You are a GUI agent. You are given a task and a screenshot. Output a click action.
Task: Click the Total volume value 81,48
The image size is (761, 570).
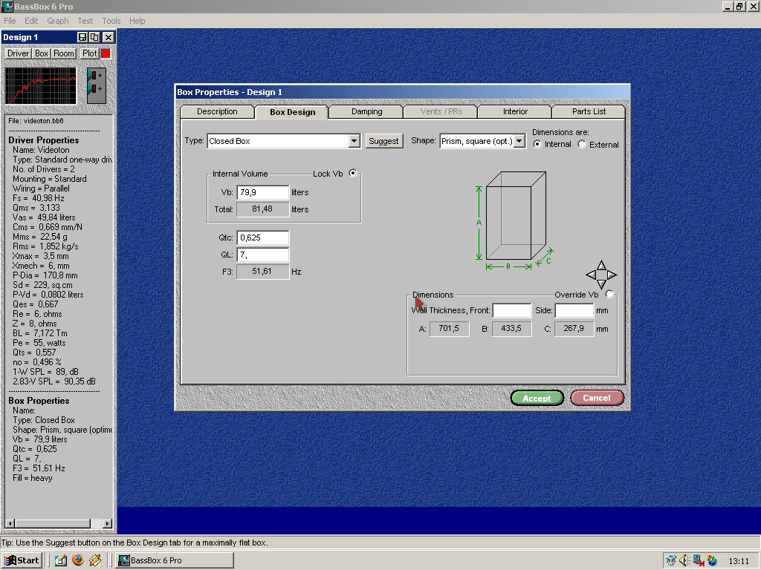click(x=262, y=209)
